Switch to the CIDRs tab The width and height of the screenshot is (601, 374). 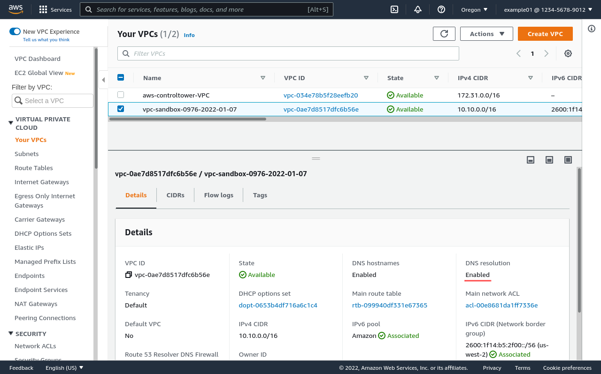pos(176,195)
